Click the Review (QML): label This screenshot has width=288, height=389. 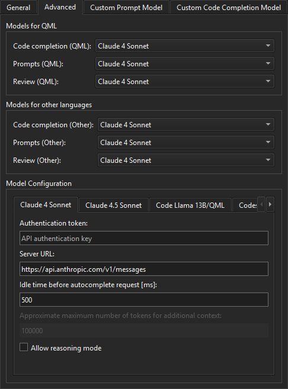click(x=36, y=82)
